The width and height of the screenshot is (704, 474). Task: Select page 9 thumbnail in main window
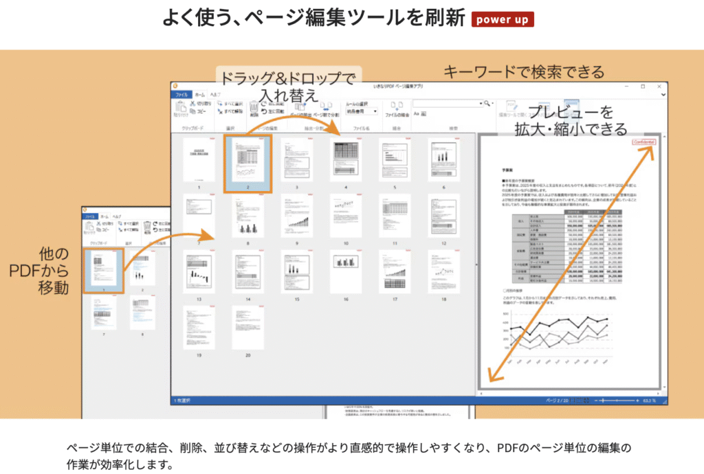tap(297, 216)
